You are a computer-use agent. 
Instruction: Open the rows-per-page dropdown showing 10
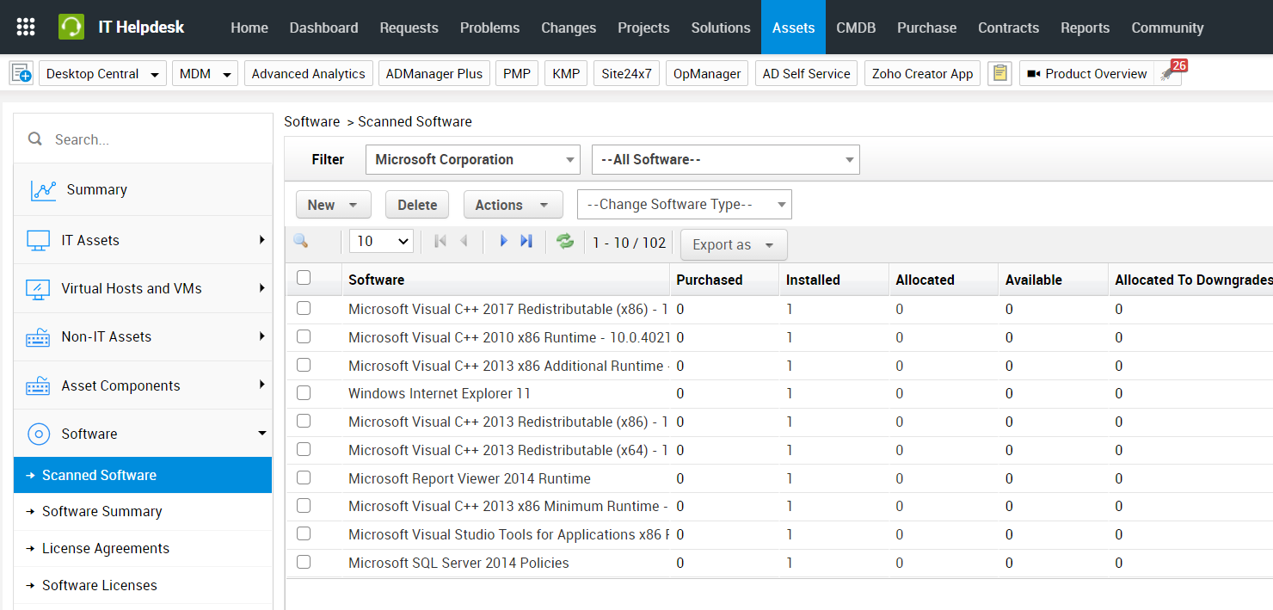(381, 242)
